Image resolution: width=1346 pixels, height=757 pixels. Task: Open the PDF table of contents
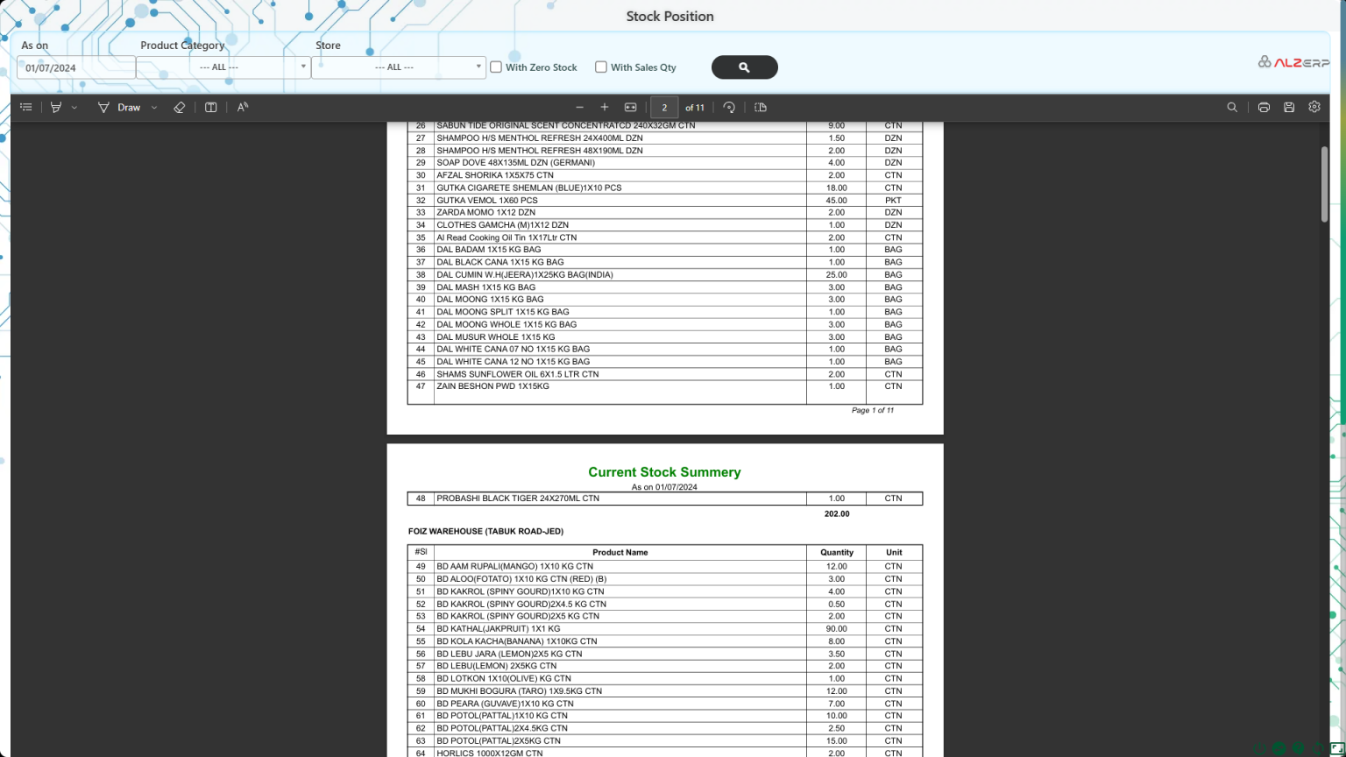point(26,107)
